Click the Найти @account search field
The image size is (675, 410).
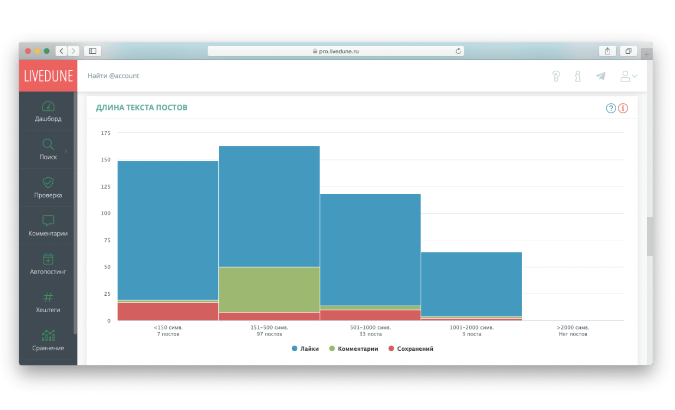point(113,76)
